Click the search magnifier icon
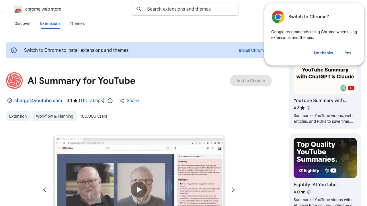Image resolution: width=367 pixels, height=206 pixels. 139,9
